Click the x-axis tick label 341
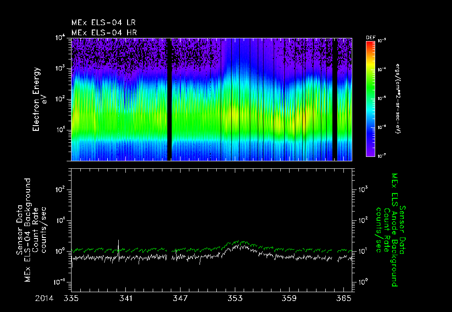Image resolution: width=452 pixels, height=312 pixels. [126, 298]
